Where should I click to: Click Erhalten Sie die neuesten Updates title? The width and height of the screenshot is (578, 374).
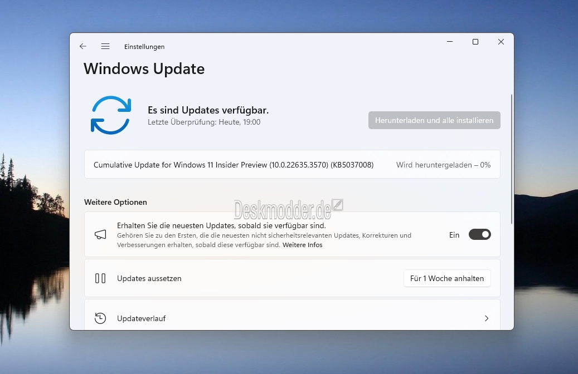point(221,225)
